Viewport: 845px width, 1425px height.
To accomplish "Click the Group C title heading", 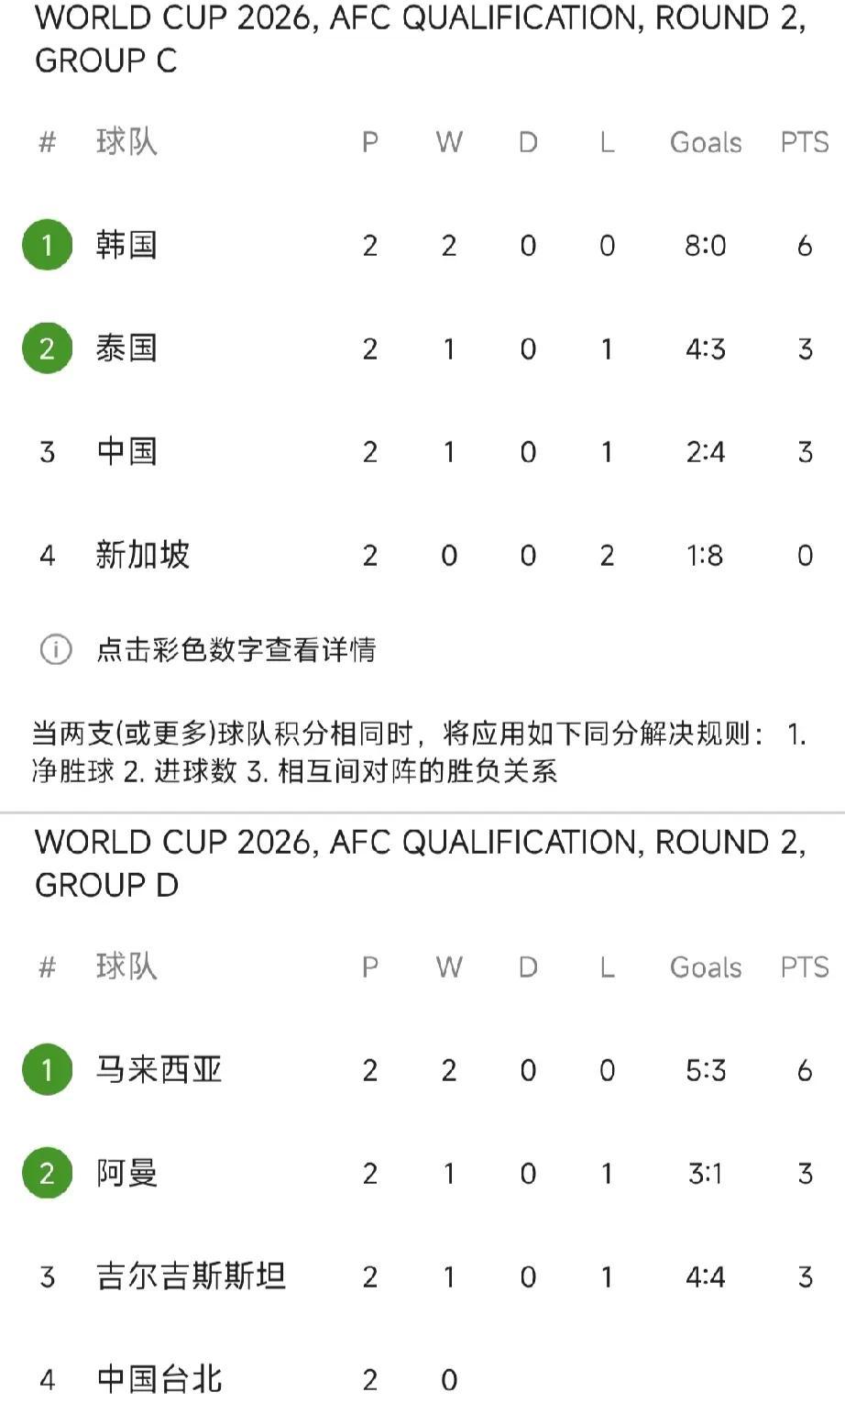I will [x=421, y=39].
